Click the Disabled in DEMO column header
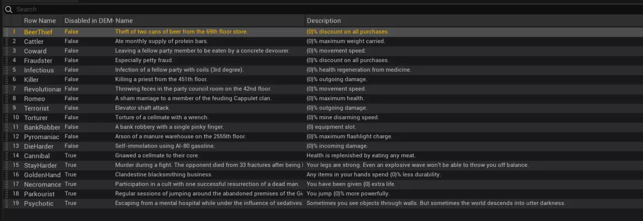643x221 pixels. click(x=88, y=21)
